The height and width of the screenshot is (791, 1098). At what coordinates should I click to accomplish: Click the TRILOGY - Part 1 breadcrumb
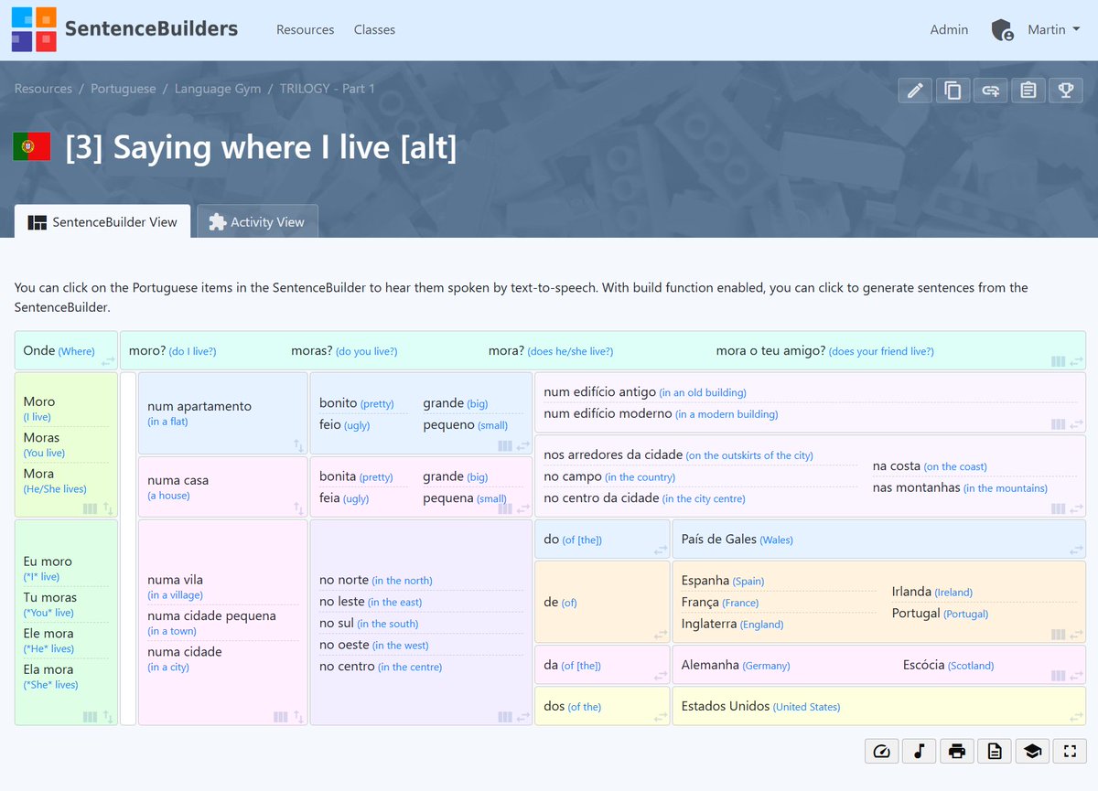point(328,89)
